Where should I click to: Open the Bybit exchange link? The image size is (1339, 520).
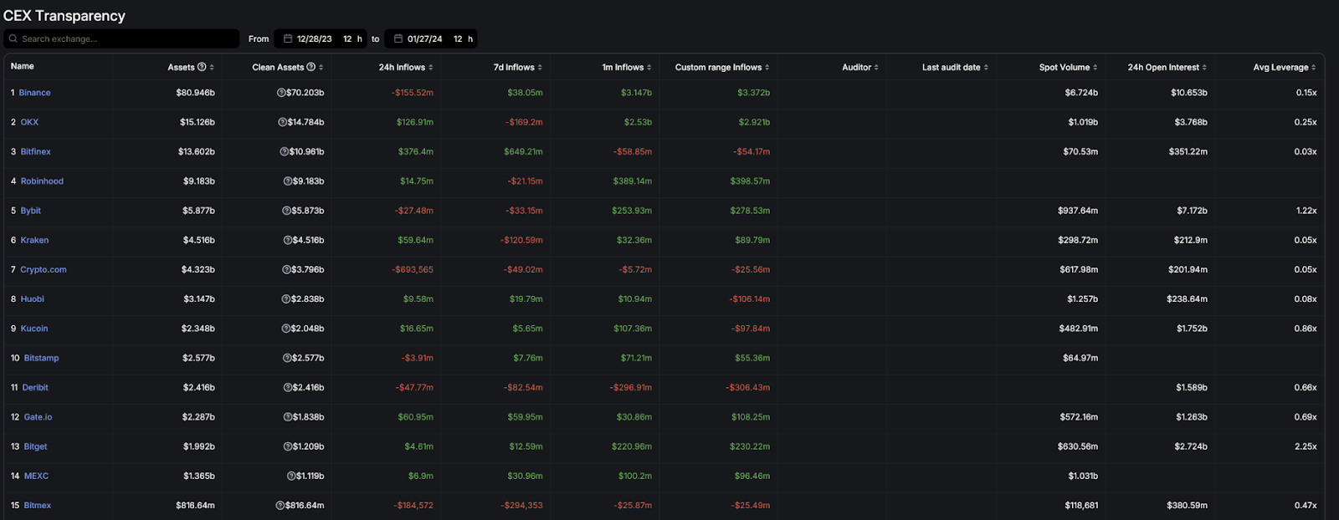[x=30, y=211]
